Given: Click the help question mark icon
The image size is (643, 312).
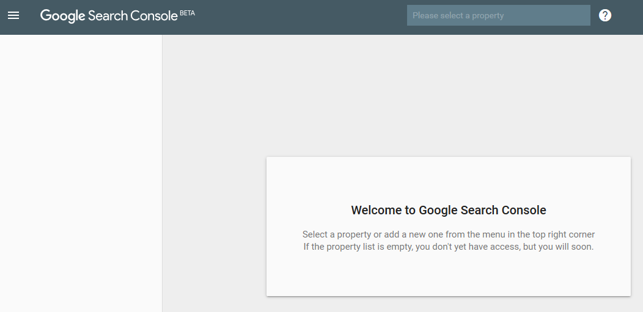Looking at the screenshot, I should (x=605, y=15).
